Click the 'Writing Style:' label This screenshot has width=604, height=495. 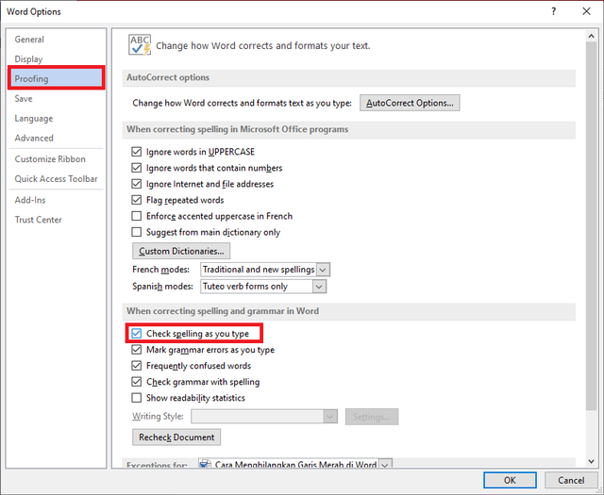(x=158, y=417)
